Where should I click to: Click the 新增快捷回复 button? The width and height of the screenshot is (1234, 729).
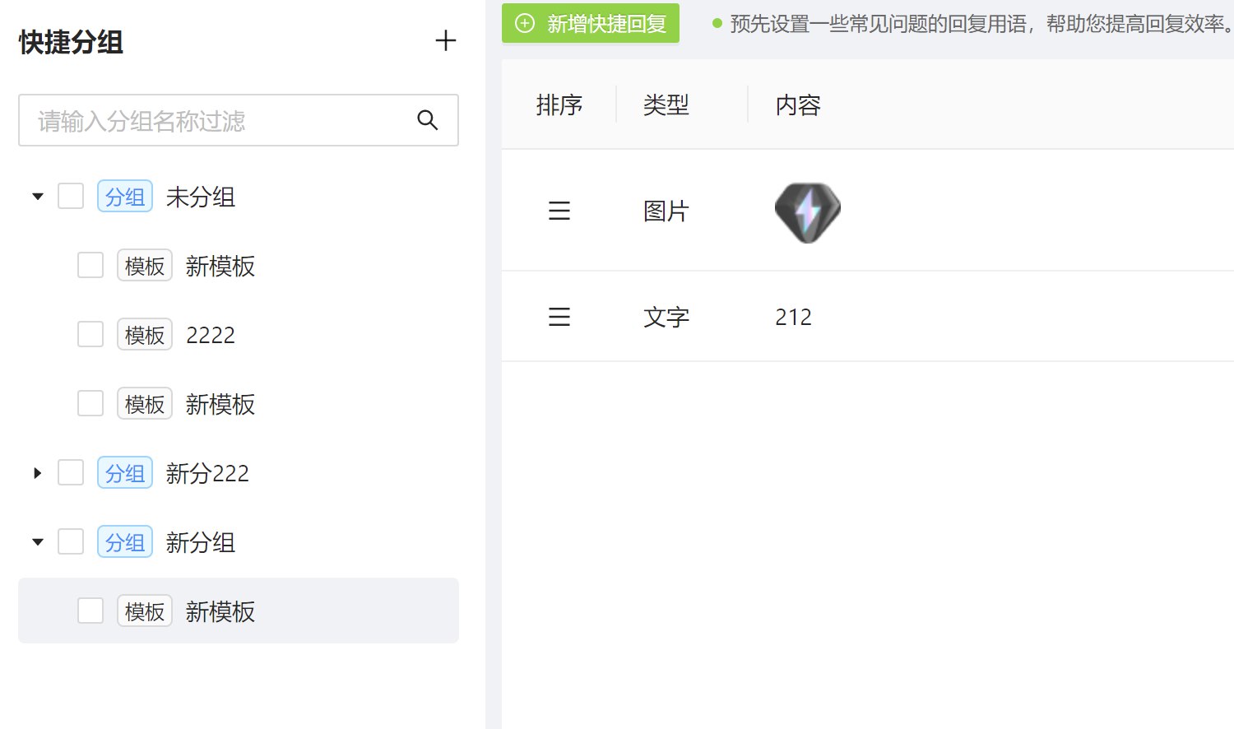(591, 24)
